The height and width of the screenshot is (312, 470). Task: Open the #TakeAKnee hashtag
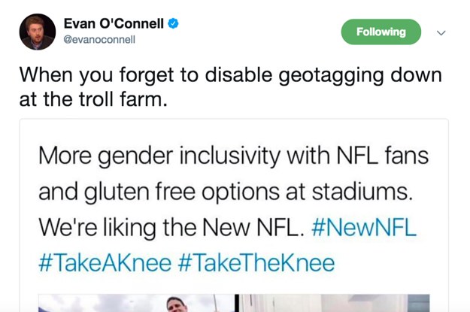point(105,263)
